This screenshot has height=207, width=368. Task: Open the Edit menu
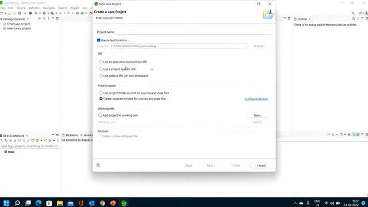click(10, 8)
